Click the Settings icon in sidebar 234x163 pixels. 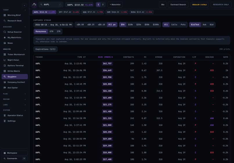point(5,121)
